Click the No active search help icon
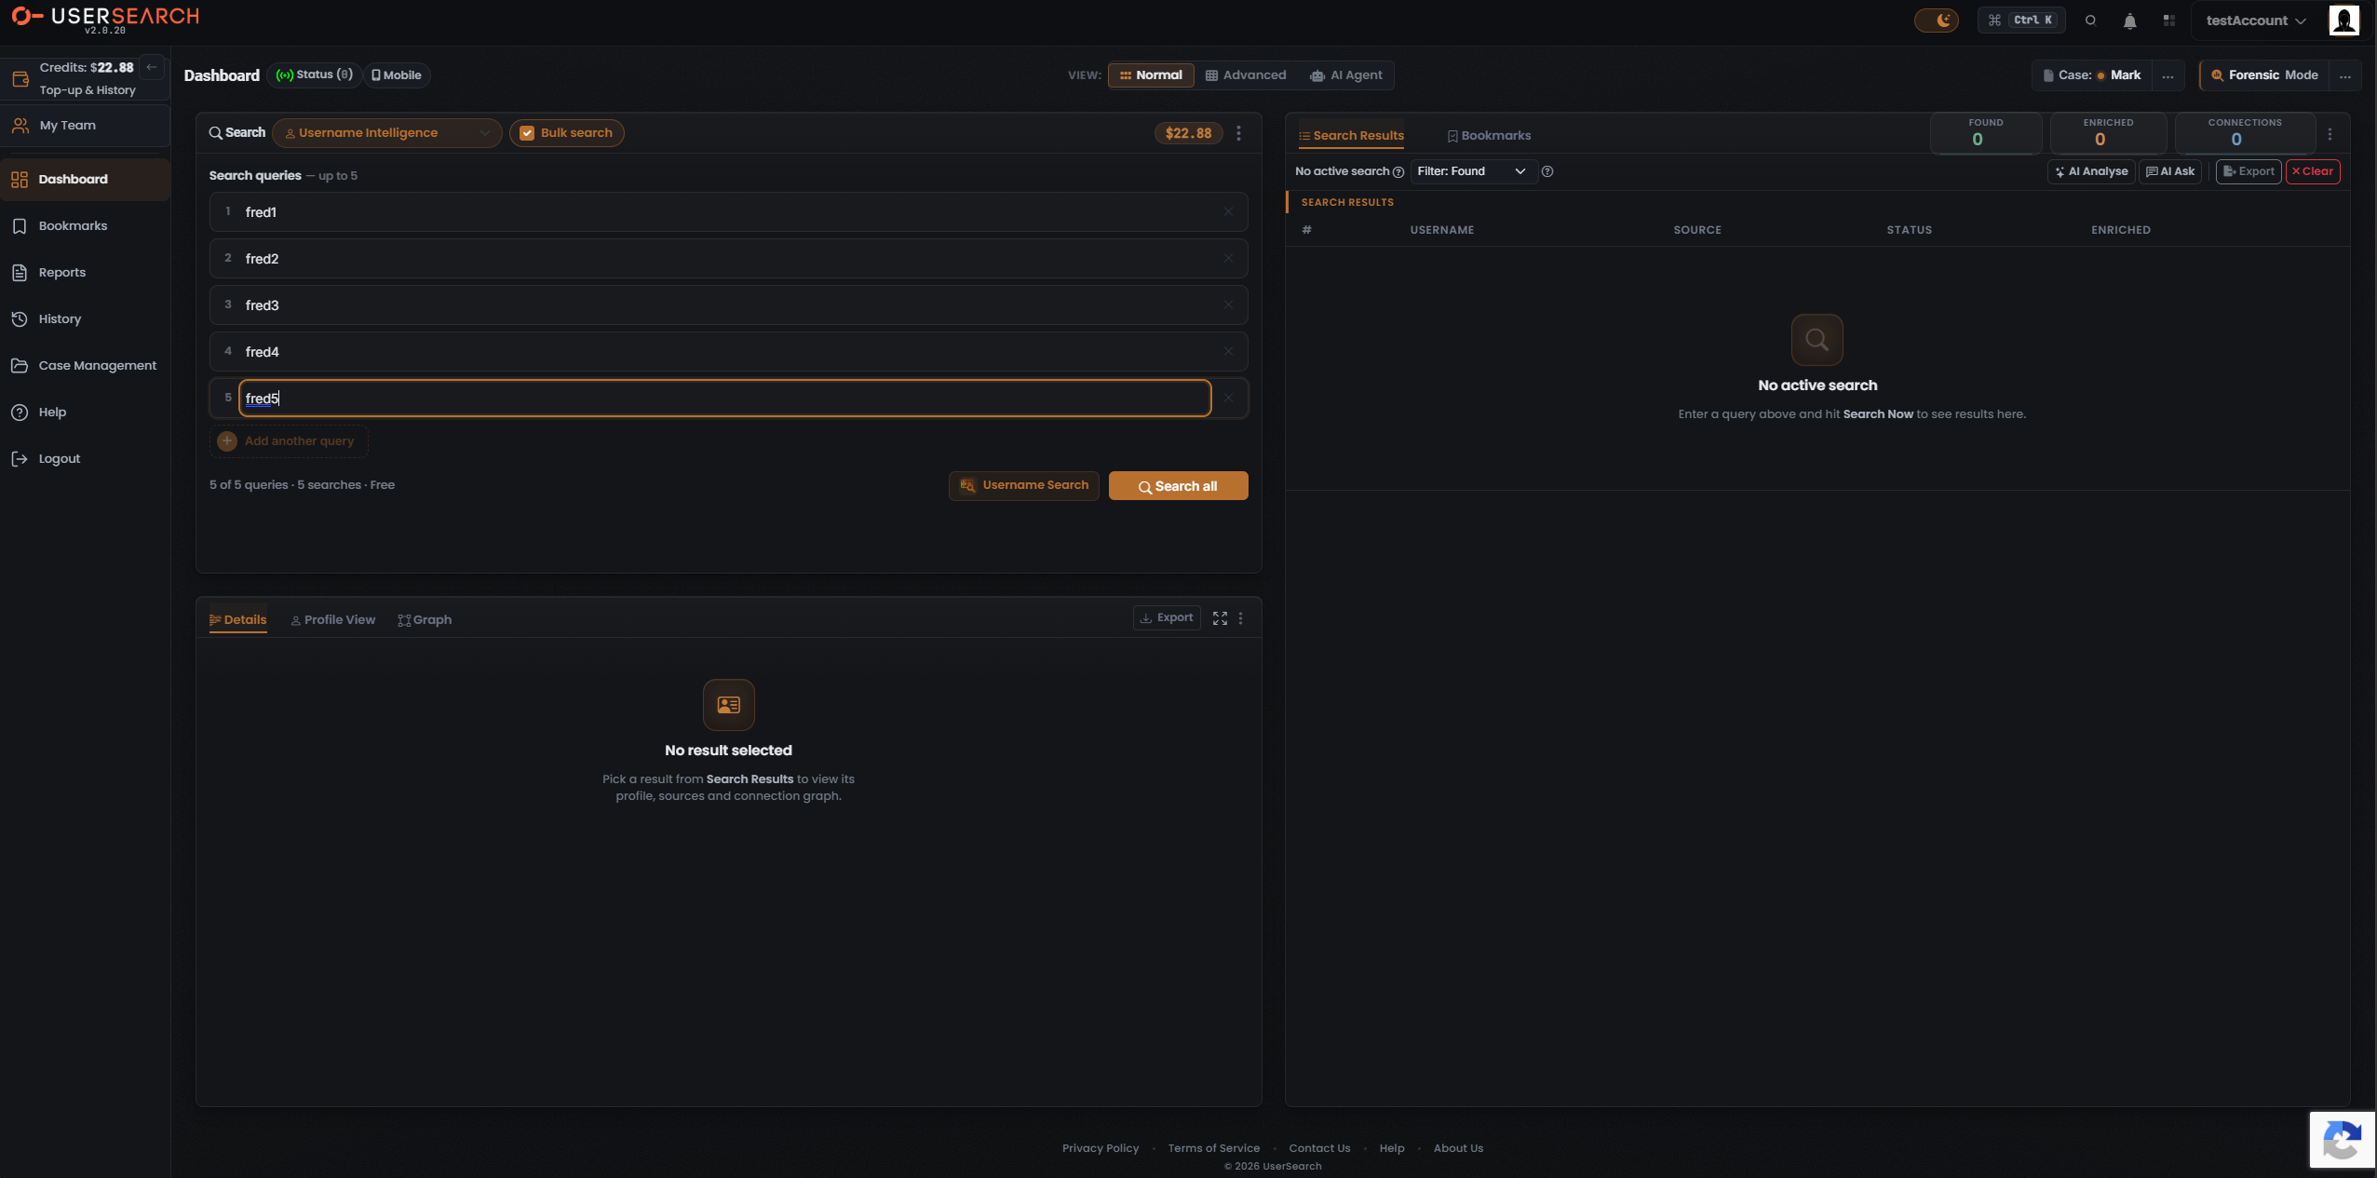Image resolution: width=2377 pixels, height=1178 pixels. (1398, 172)
